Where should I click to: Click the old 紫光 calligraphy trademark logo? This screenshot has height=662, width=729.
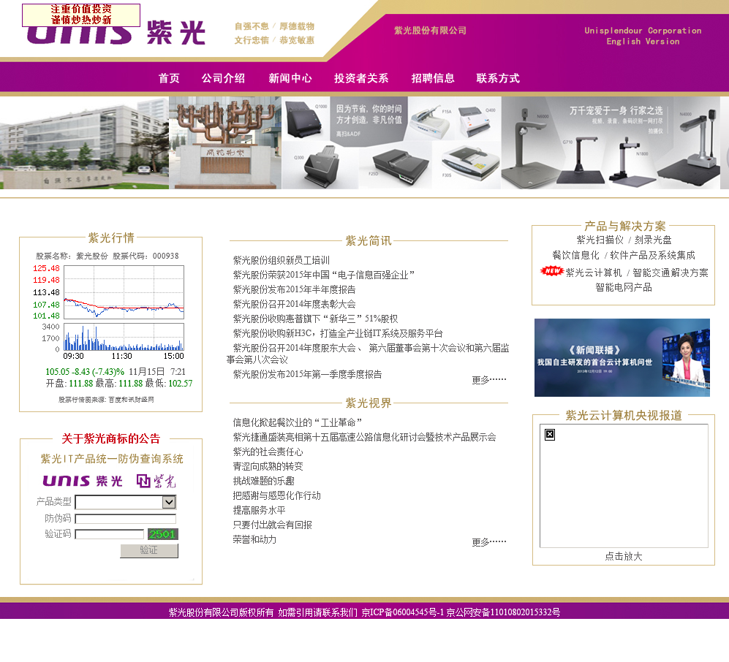(x=156, y=481)
